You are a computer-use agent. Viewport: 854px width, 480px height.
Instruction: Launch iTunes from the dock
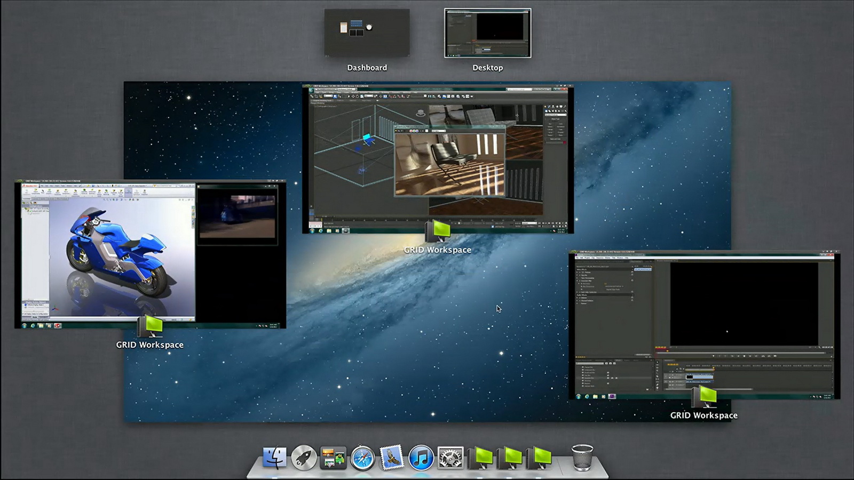point(421,458)
